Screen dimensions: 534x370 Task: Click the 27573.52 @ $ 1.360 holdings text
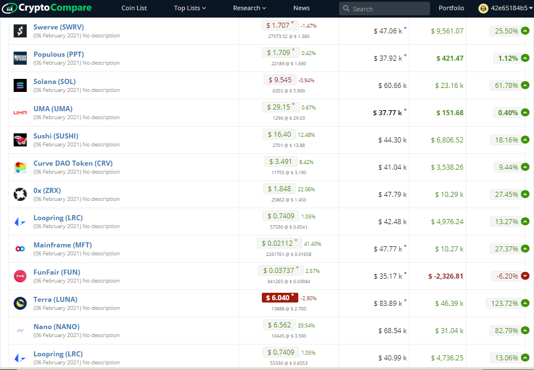coord(289,36)
